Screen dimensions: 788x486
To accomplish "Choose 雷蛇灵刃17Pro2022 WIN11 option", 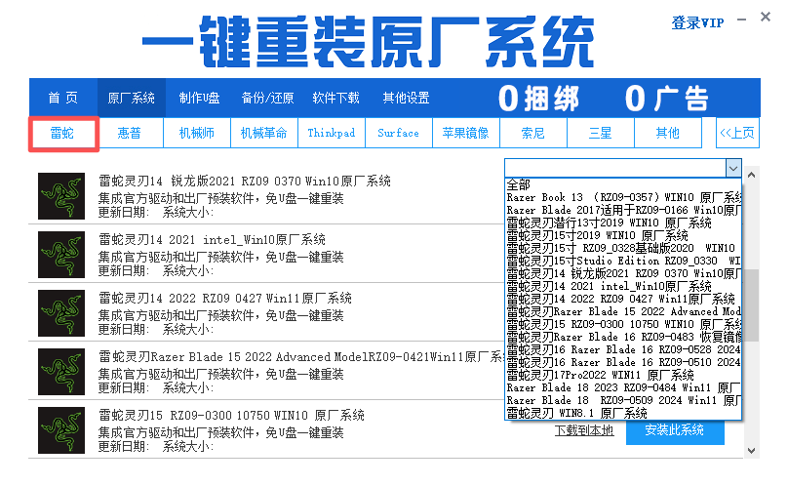I will (x=622, y=375).
